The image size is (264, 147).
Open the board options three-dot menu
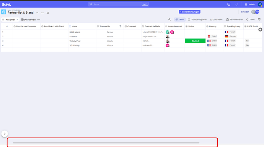coord(42,13)
